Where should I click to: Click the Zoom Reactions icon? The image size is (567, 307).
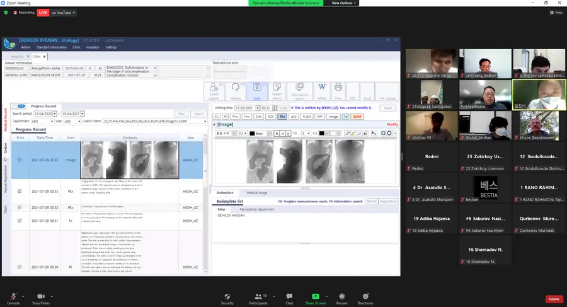click(365, 298)
